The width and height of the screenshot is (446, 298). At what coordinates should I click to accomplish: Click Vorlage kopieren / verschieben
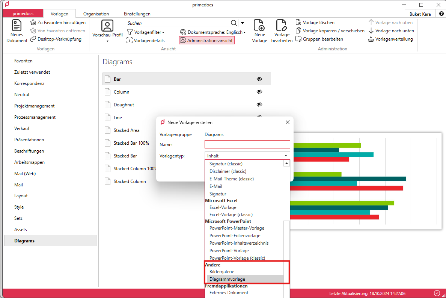330,31
